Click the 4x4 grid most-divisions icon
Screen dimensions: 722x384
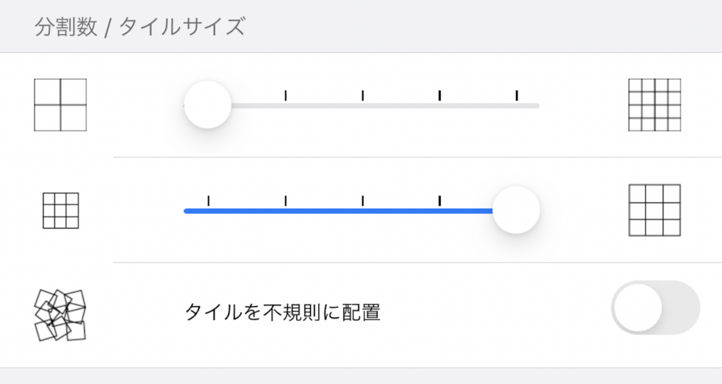click(x=654, y=105)
